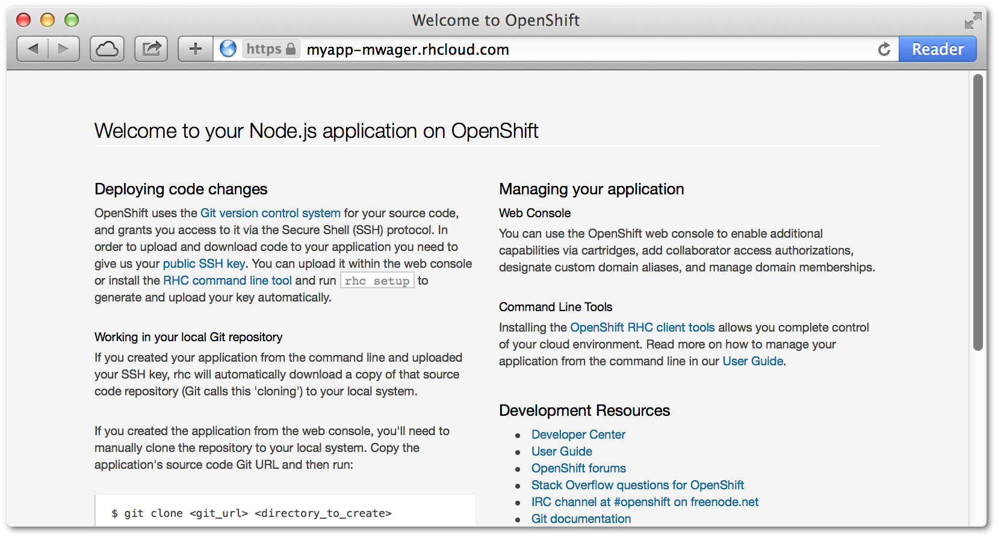Click 'Working in your local Git repository' subheading
This screenshot has height=538, width=998.
[188, 337]
